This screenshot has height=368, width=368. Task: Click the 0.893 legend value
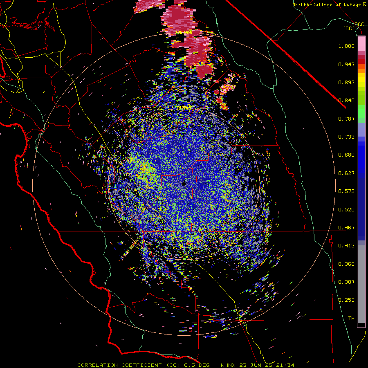346,82
